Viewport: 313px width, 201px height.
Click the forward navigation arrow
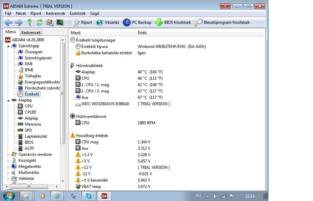point(19,22)
